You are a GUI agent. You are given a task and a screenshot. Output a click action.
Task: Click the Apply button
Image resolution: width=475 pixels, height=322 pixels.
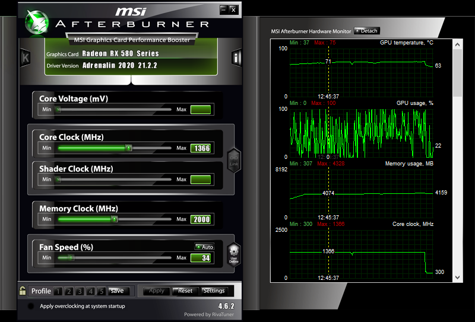[156, 291]
